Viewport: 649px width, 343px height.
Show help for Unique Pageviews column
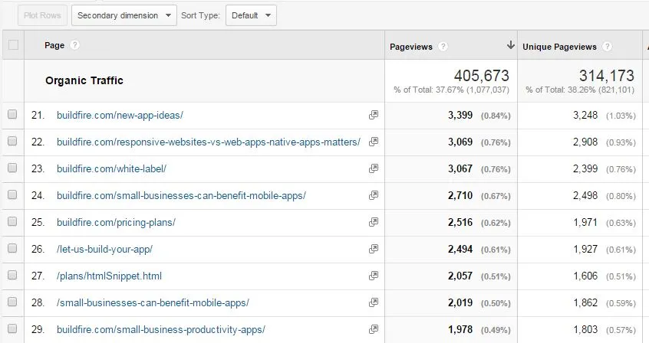point(608,46)
